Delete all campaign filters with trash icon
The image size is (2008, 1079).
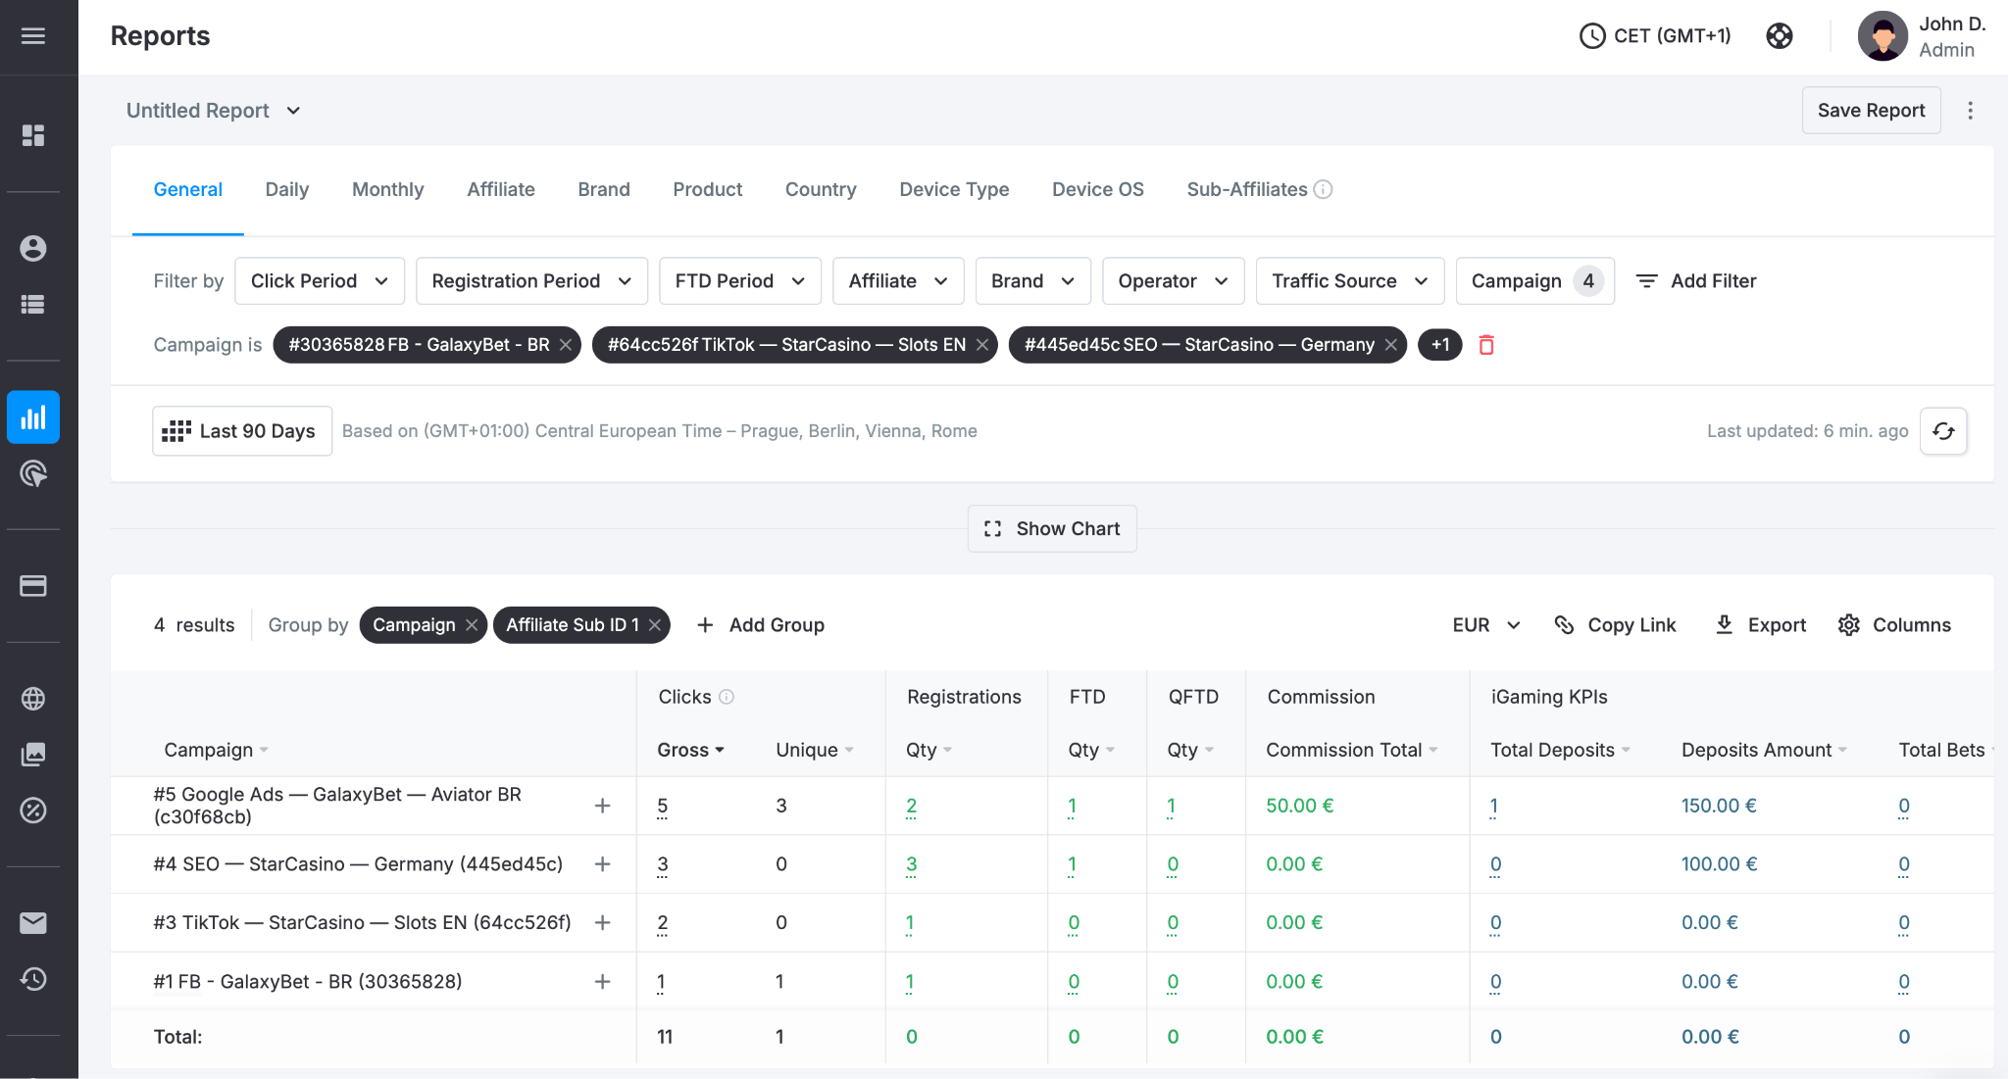point(1486,345)
